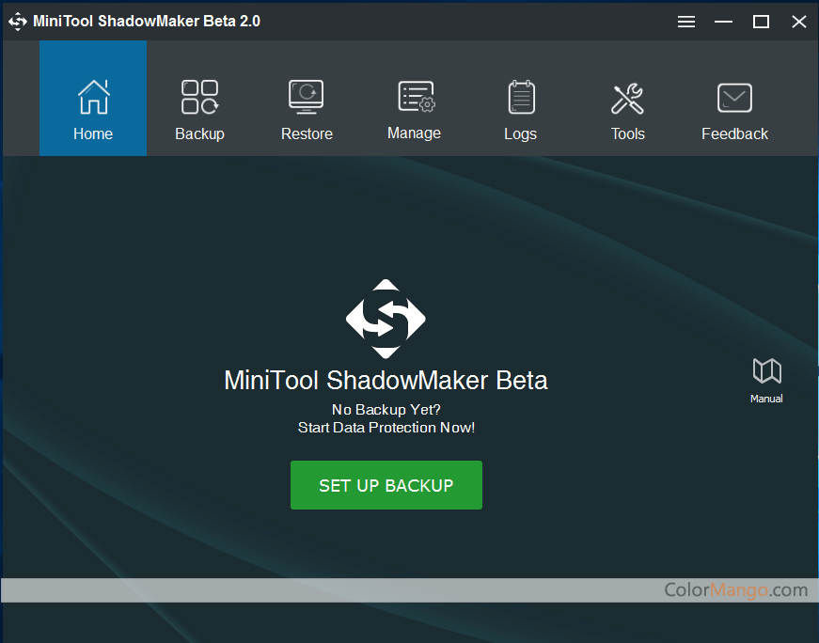Open the Logs notepad icon

(x=520, y=97)
